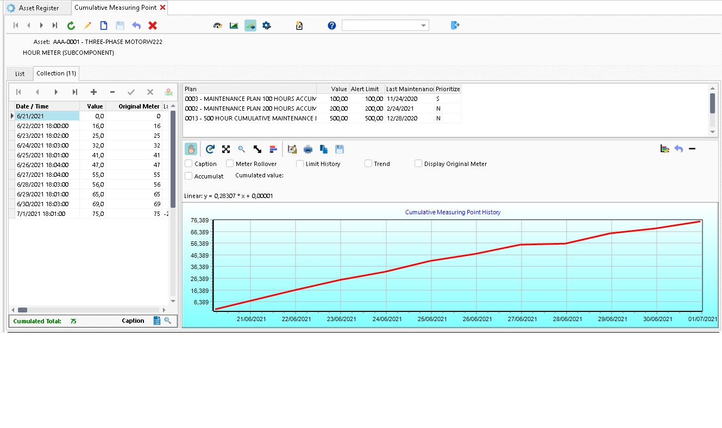722x428 pixels.
Task: Select the fit-to-screen arrows icon above the chart
Action: pyautogui.click(x=225, y=149)
